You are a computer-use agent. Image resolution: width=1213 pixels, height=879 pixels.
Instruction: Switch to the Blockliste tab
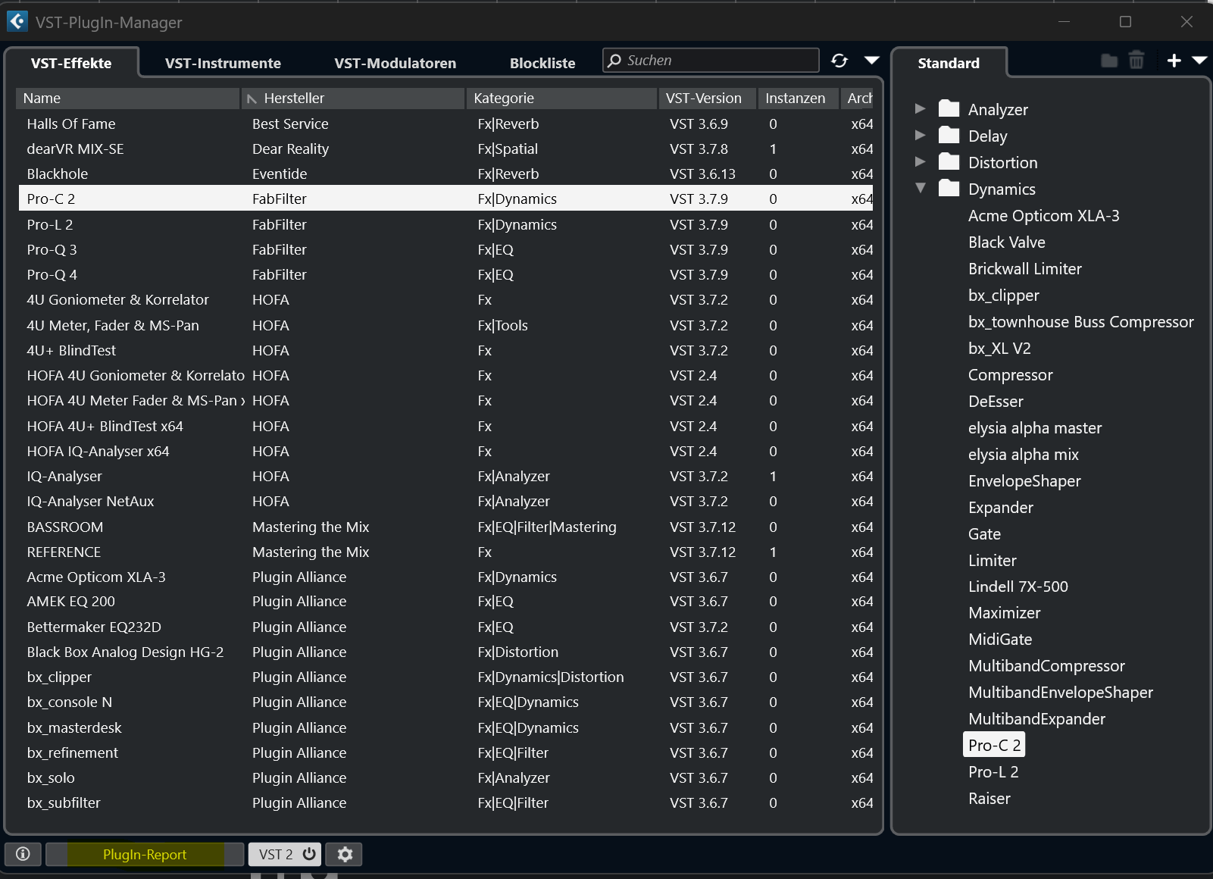point(542,64)
